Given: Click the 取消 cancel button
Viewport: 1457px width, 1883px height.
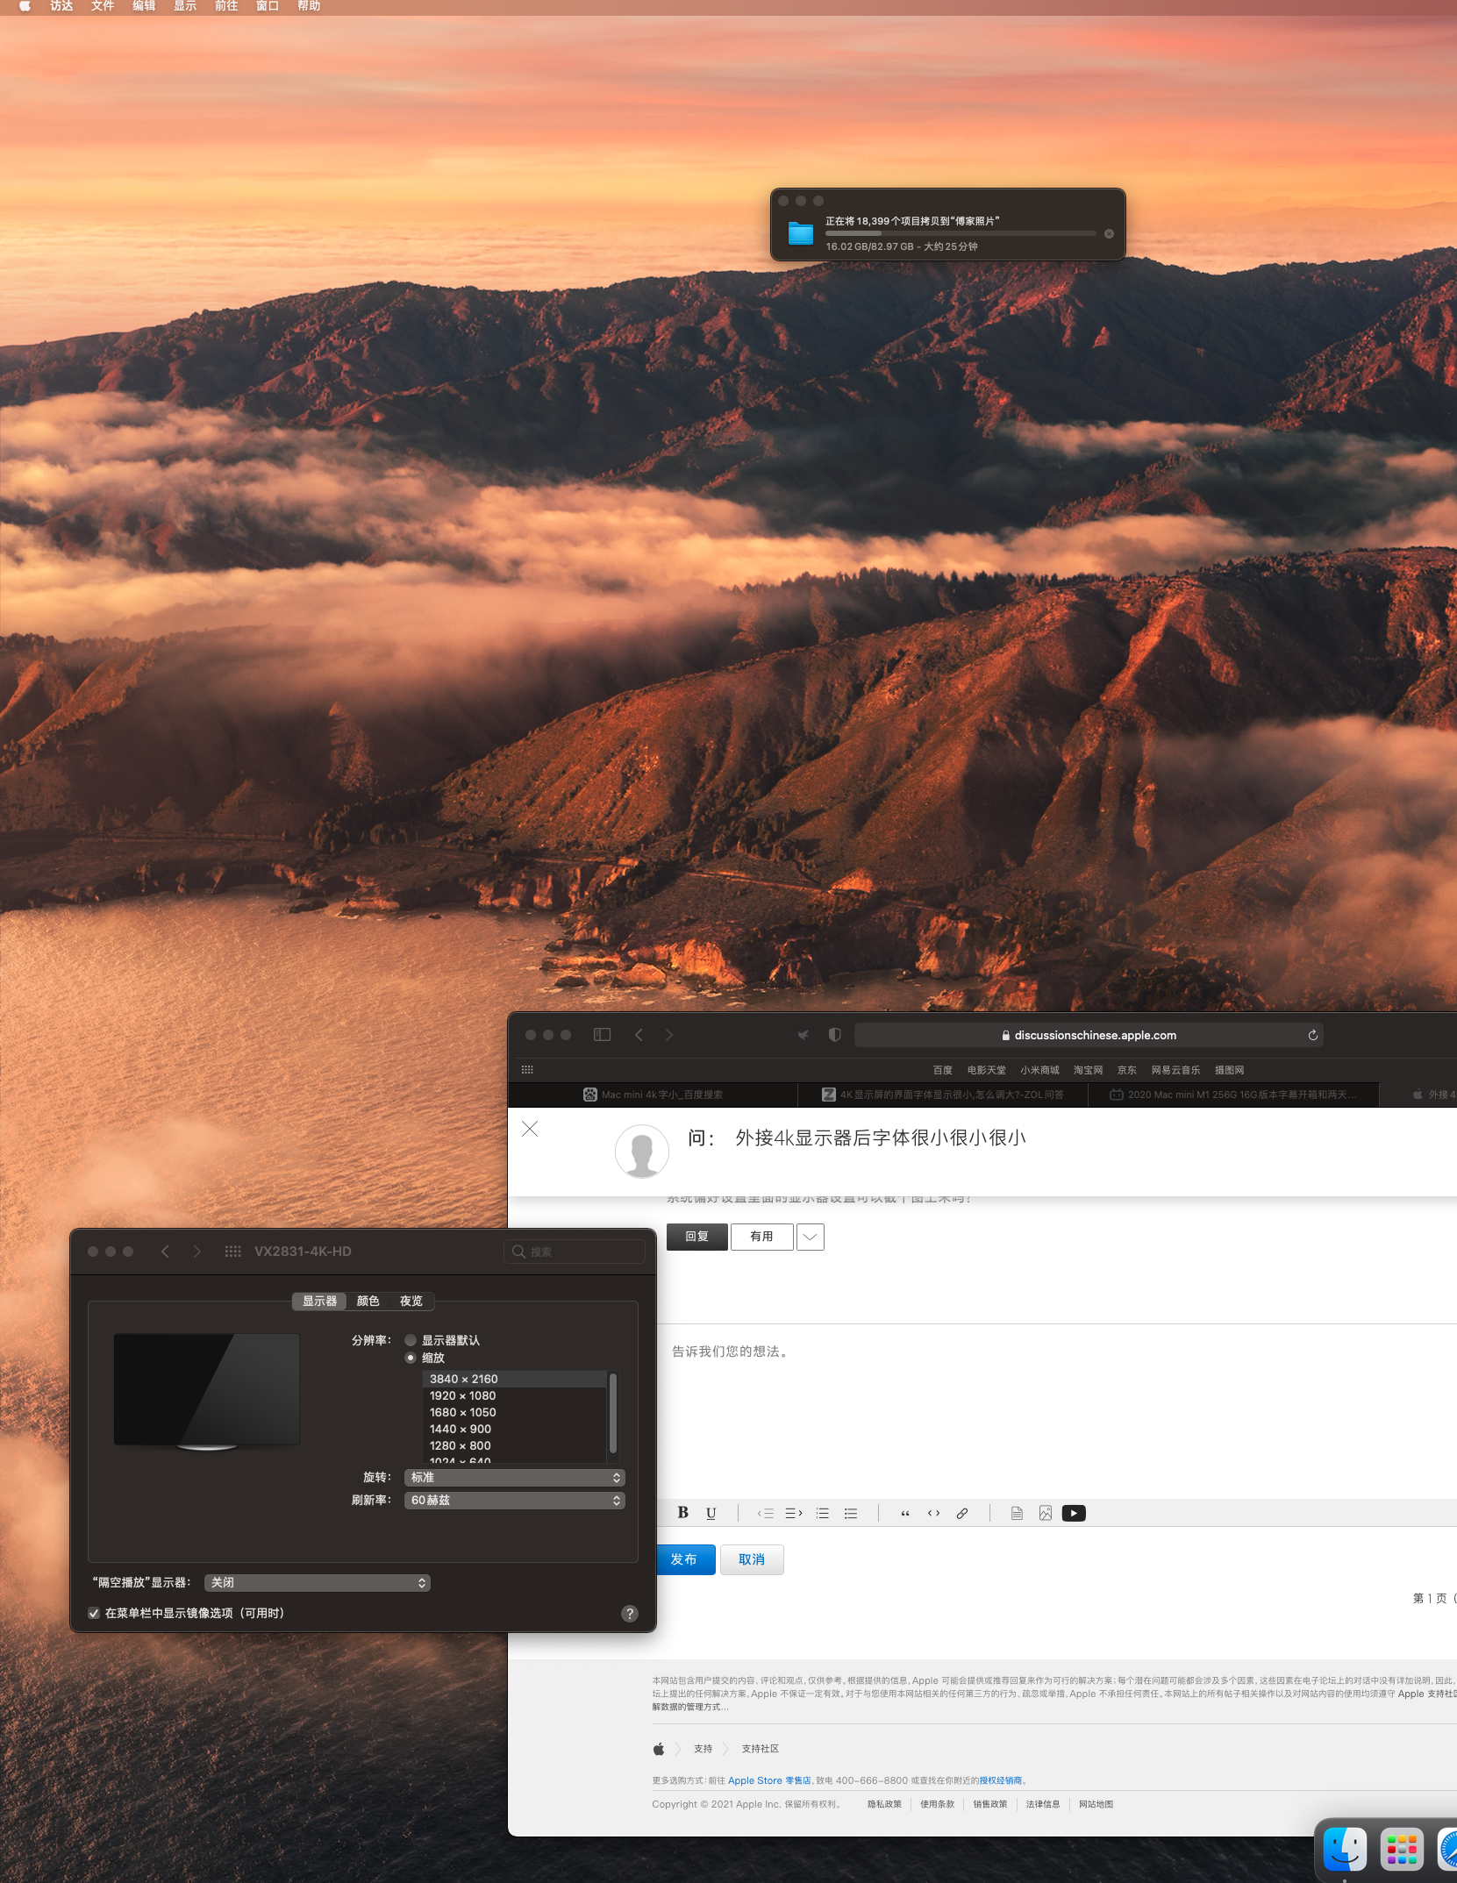Looking at the screenshot, I should [752, 1559].
